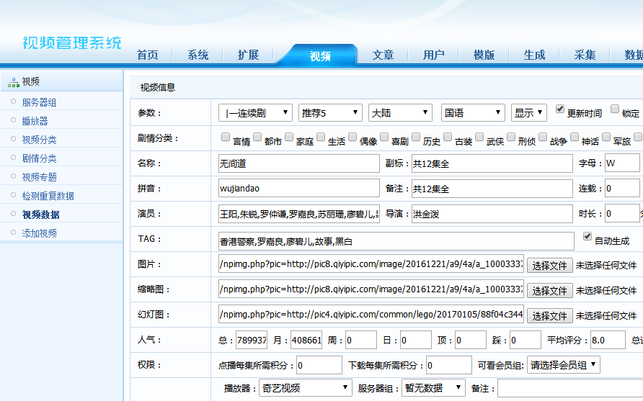Focus the 连载 number field

click(623, 189)
